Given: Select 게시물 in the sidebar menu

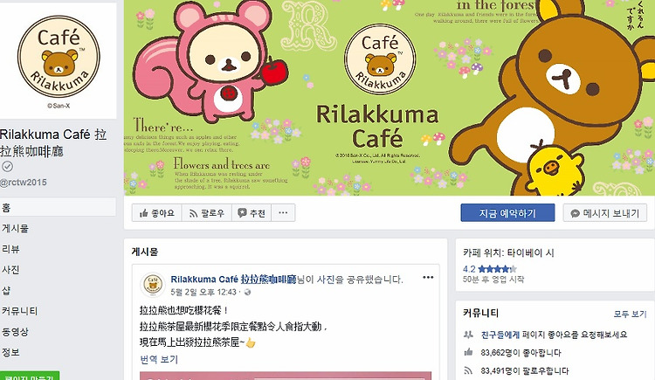Looking at the screenshot, I should point(16,228).
